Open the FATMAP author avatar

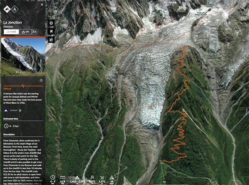click(x=6, y=110)
